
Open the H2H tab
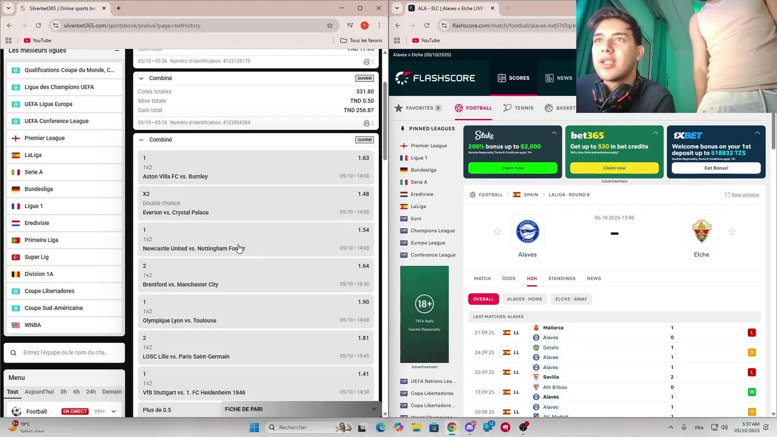532,279
